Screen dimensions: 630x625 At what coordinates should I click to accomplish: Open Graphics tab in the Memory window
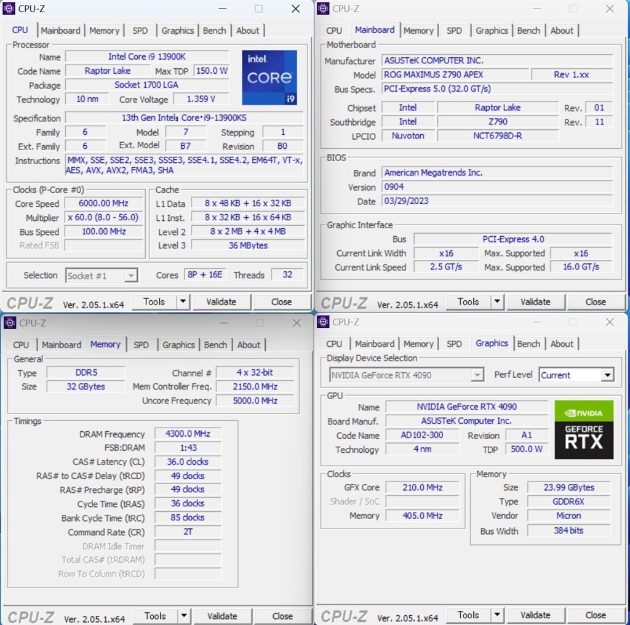pyautogui.click(x=178, y=344)
